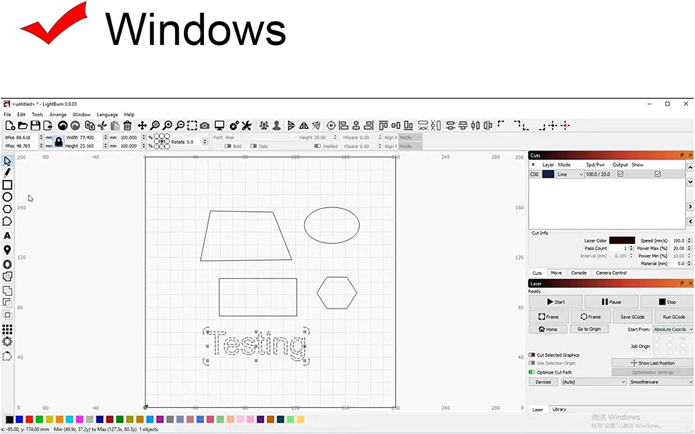Select the Rectangle drawing tool
695x434 pixels.
pyautogui.click(x=7, y=185)
